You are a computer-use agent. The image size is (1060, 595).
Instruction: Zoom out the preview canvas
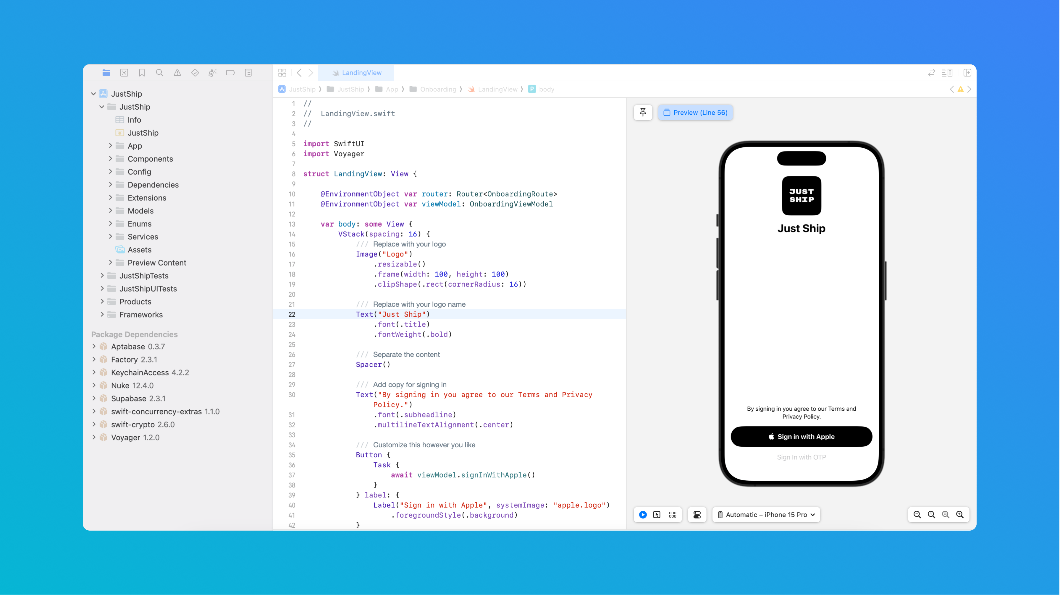point(917,514)
